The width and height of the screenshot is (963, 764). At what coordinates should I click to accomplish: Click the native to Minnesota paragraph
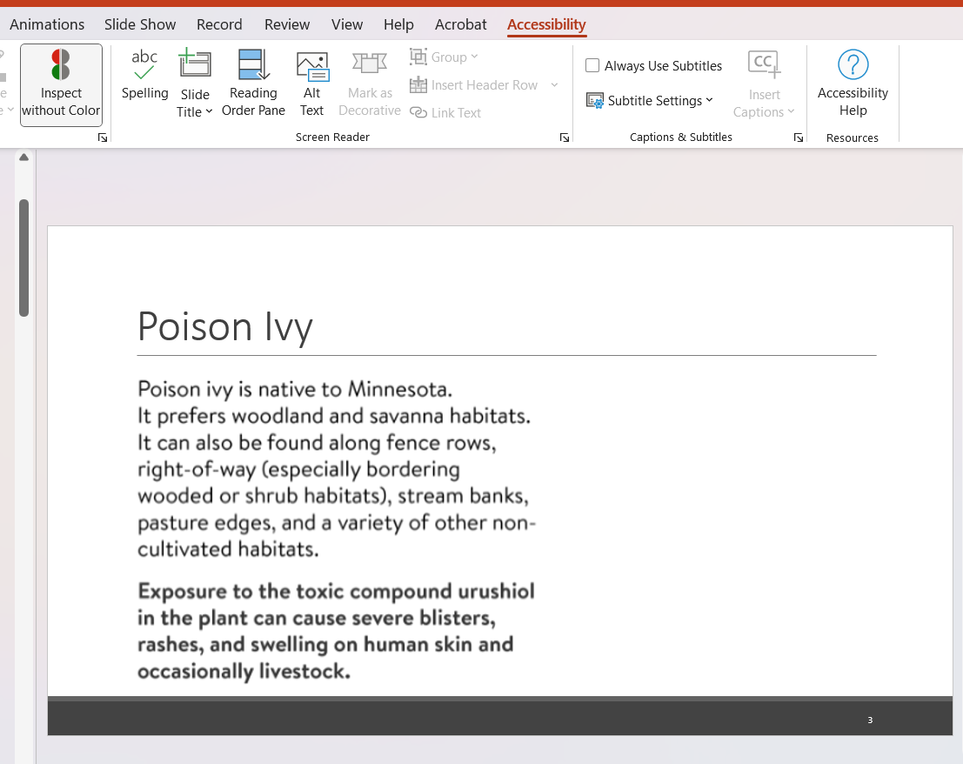(337, 469)
